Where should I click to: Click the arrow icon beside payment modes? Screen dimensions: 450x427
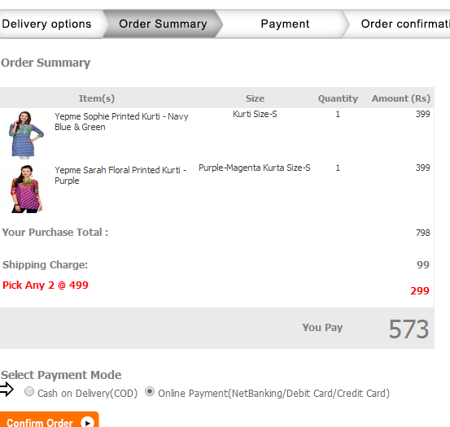coord(7,390)
